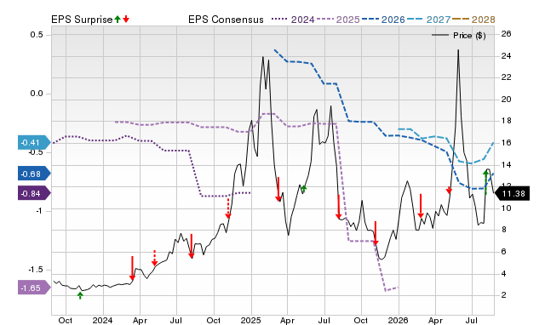Click the 11.38 current price tag
Image resolution: width=545 pixels, height=325 pixels.
[513, 193]
